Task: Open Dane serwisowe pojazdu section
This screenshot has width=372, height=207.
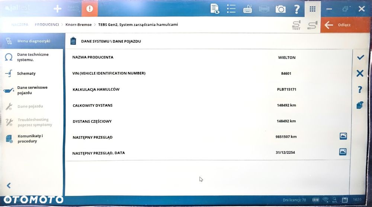Action: coord(32,90)
